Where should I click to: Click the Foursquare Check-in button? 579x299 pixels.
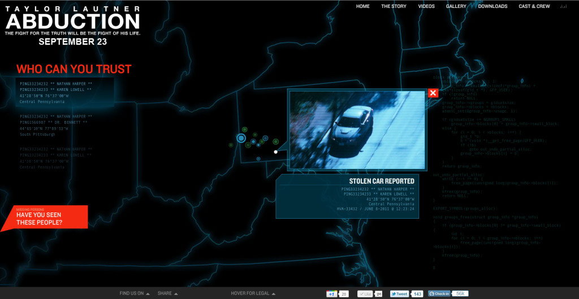point(439,294)
